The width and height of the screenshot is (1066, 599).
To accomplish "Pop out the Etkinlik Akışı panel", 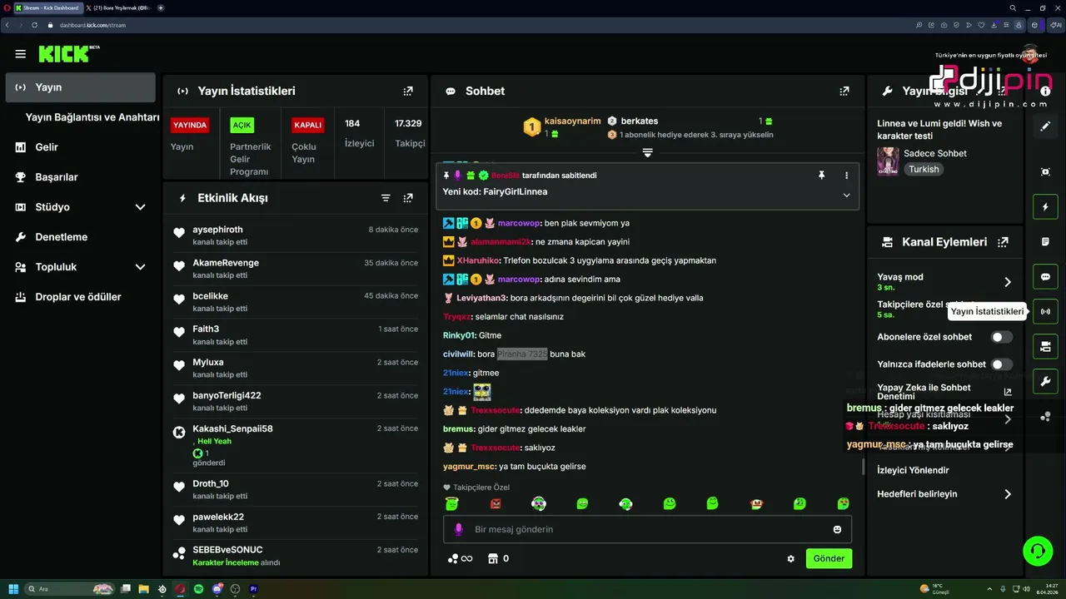I will pos(408,198).
